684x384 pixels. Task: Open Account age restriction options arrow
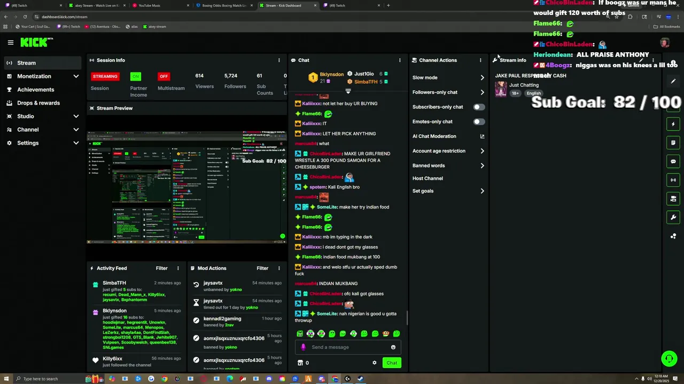point(482,151)
